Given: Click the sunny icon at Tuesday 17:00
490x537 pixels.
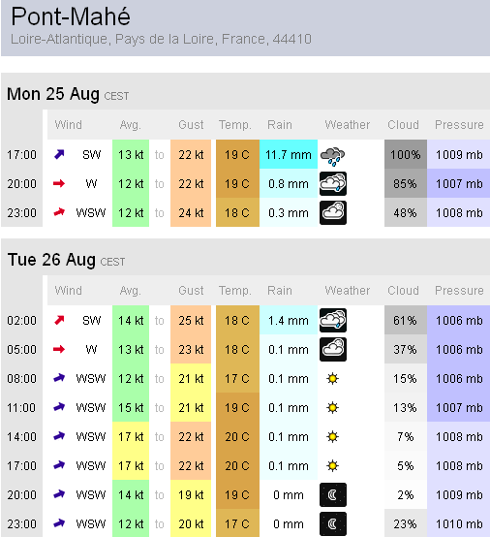Looking at the screenshot, I should click(332, 466).
